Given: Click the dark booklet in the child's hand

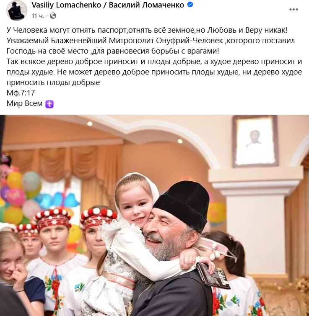Looking at the screenshot, I should [x=213, y=276].
